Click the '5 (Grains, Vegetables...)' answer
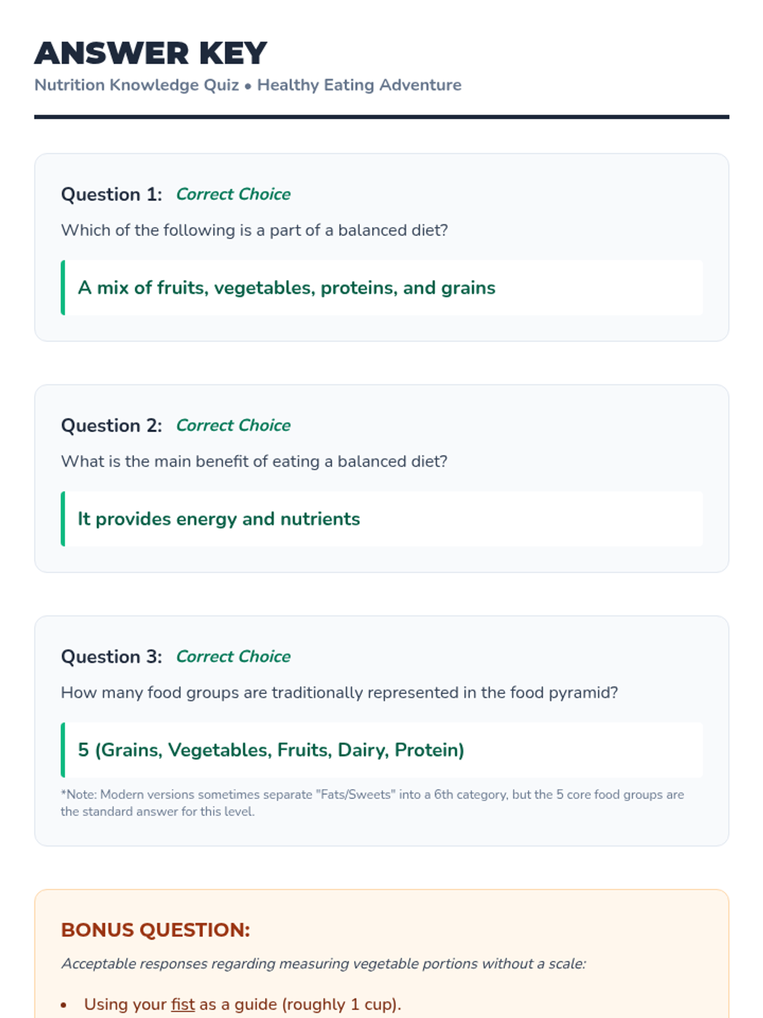 click(x=271, y=750)
